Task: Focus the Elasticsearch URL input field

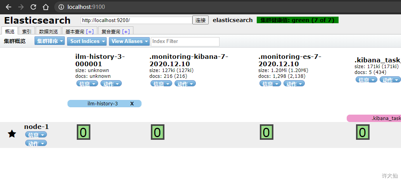Action: click(137, 20)
